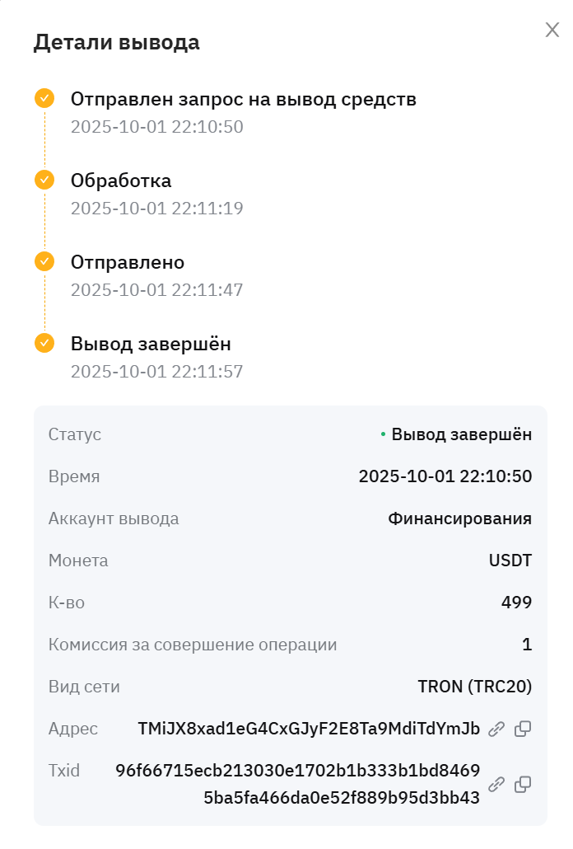Copy the TRON wallet address

pyautogui.click(x=523, y=729)
